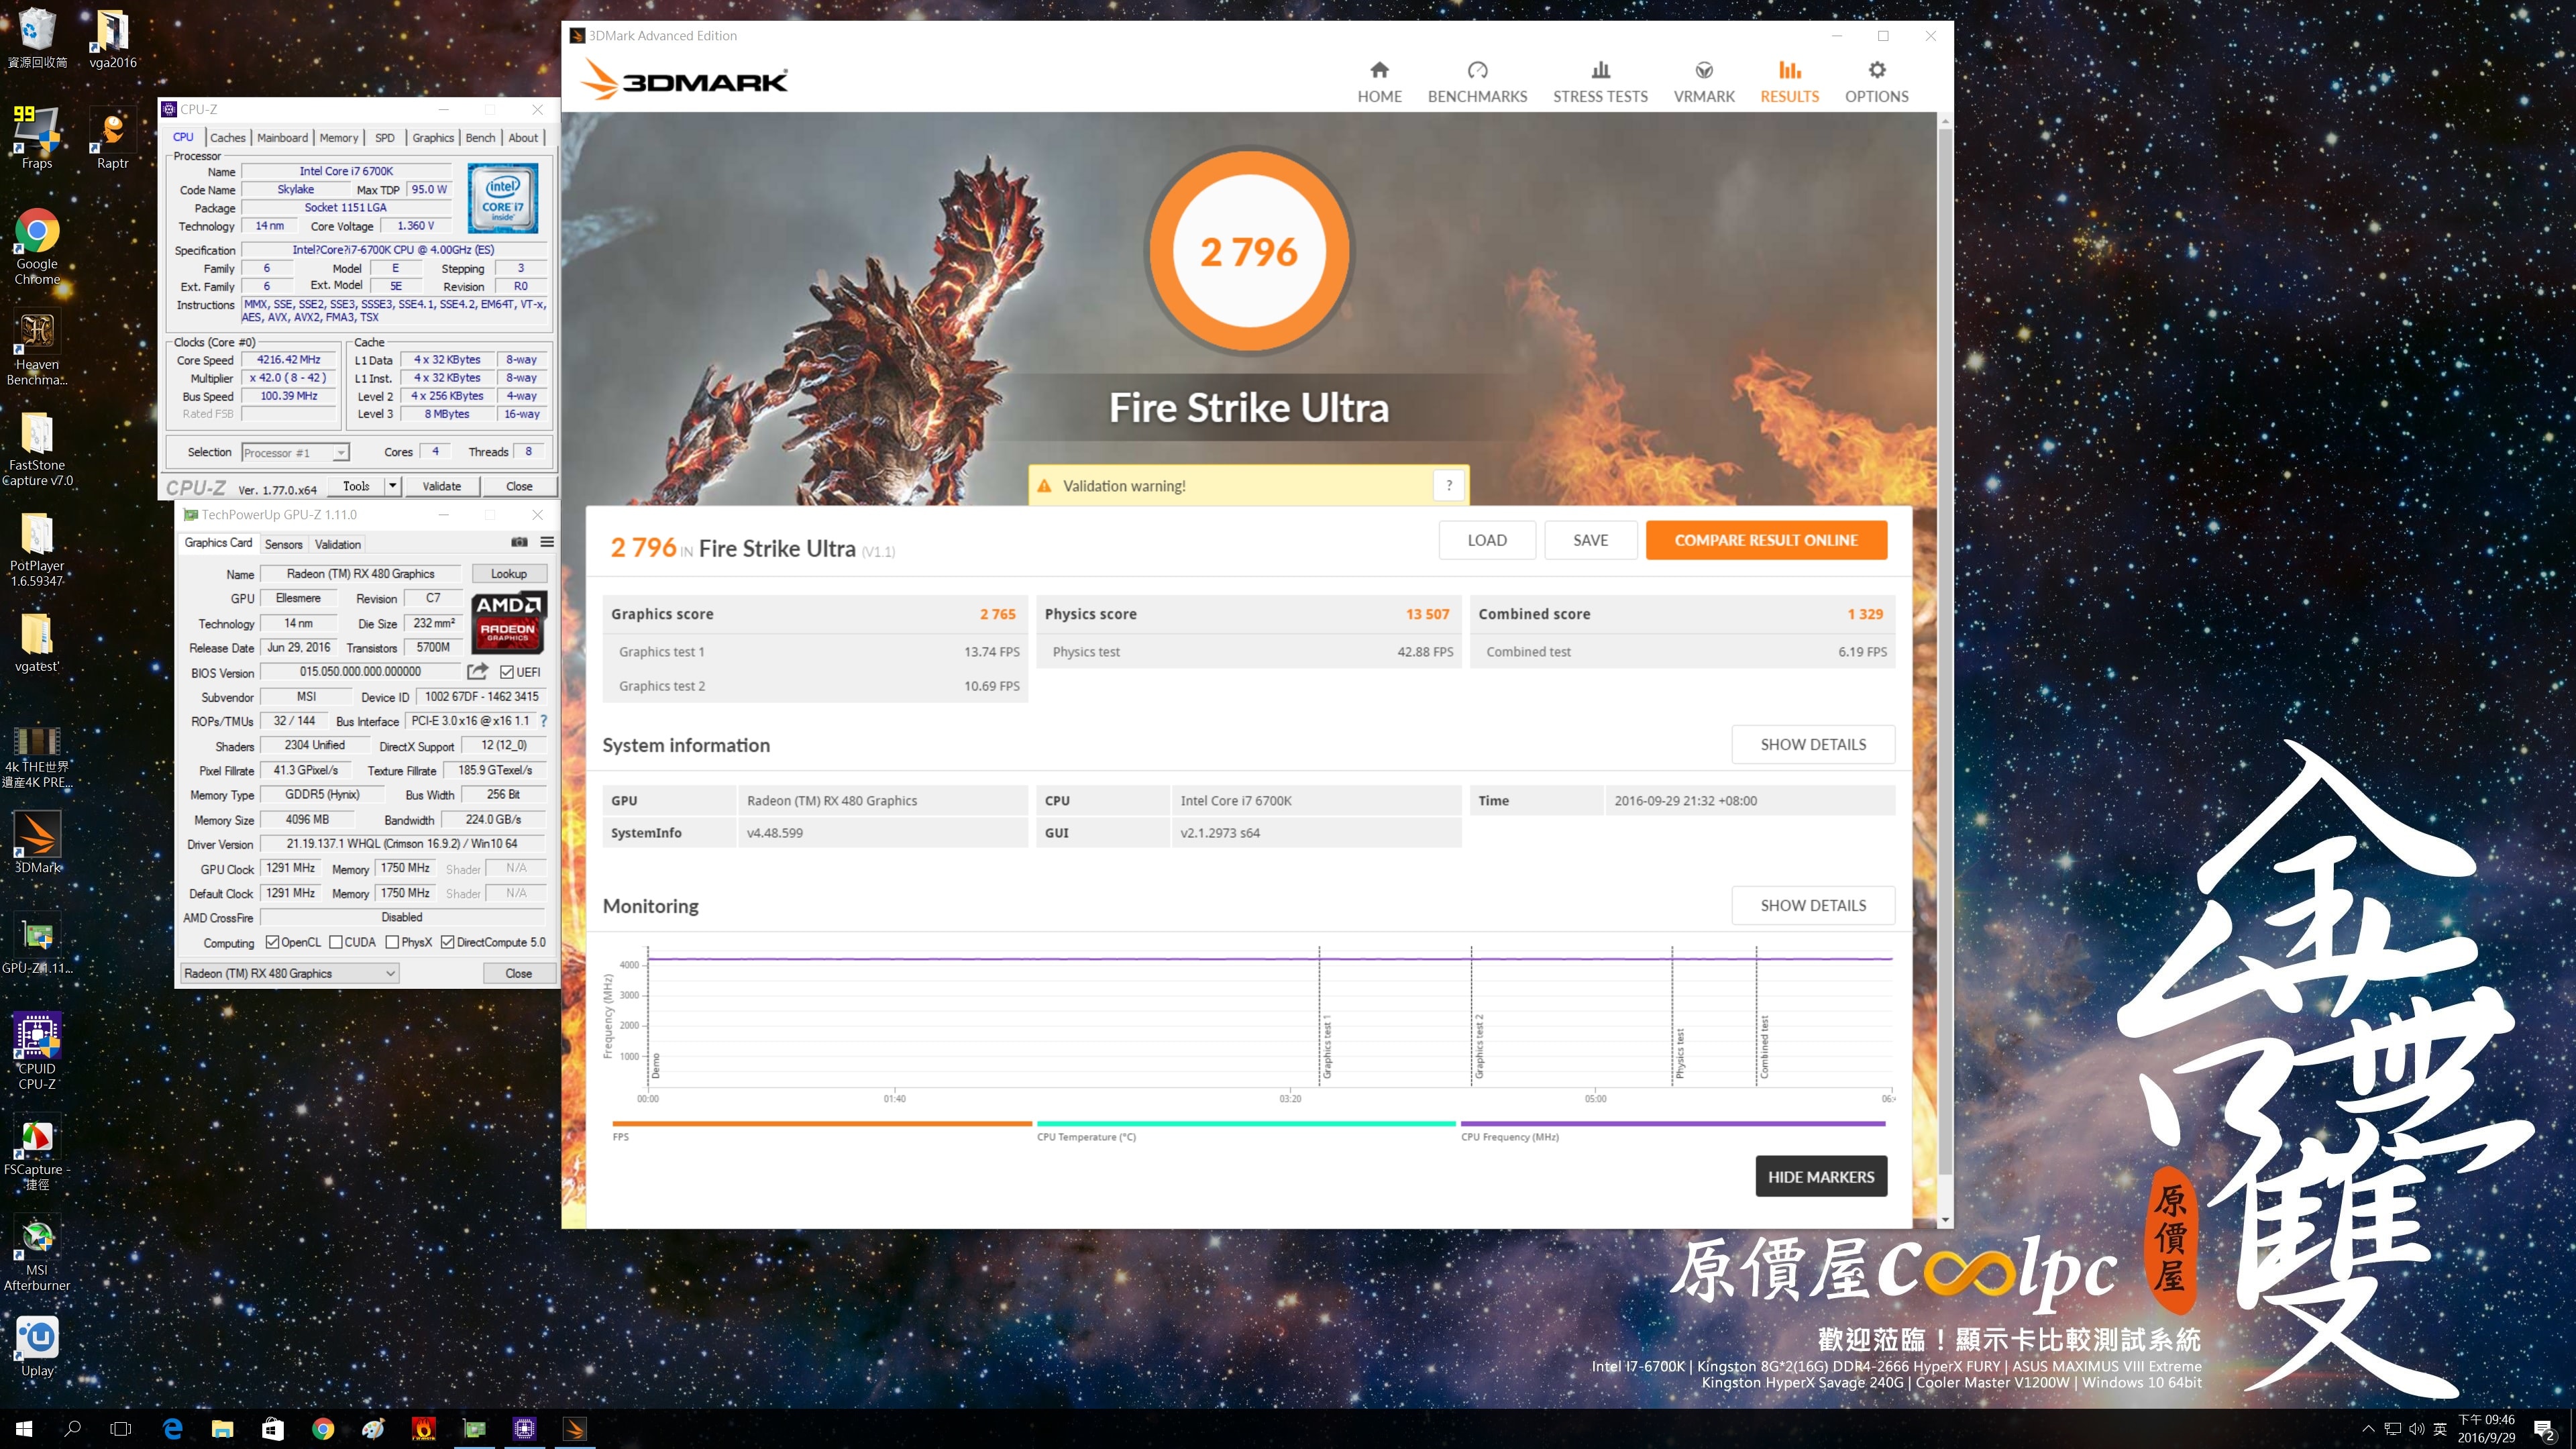Open GPU-Z hamburger menu
This screenshot has width=2576, height=1449.
(547, 542)
